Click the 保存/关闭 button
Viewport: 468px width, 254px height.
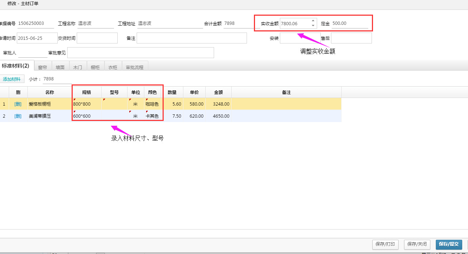(417, 244)
